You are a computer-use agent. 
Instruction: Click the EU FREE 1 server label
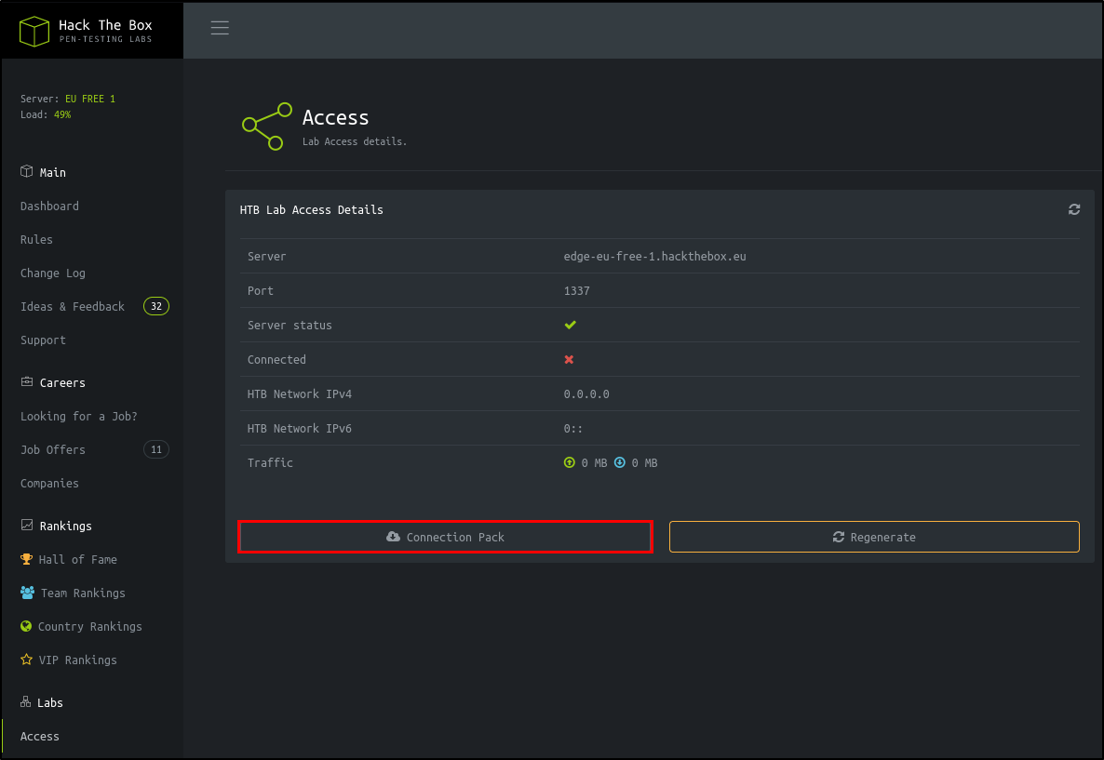pyautogui.click(x=90, y=100)
